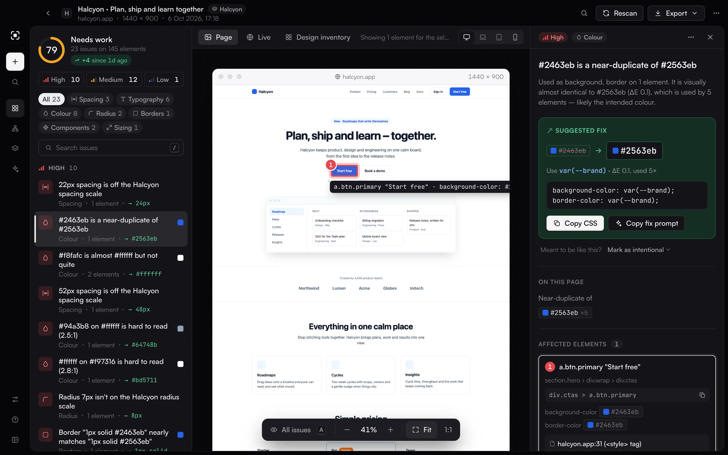Click suggested fix #2563eb colour chip
The width and height of the screenshot is (728, 455).
point(634,150)
